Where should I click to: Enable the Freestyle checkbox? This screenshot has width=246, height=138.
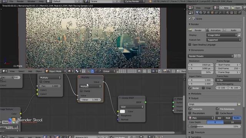[x=193, y=132]
